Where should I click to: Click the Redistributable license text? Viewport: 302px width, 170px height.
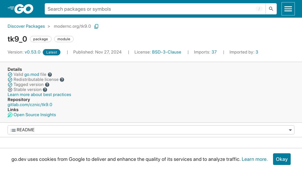click(36, 79)
